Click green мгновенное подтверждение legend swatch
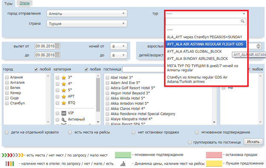 (123, 155)
